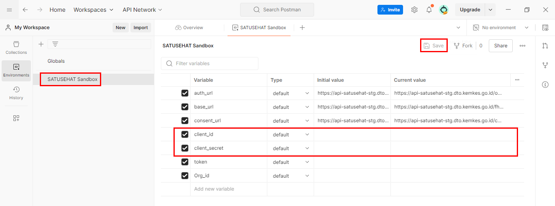
Task: Open the configure workspace sidebar grid icon
Action: pyautogui.click(x=16, y=118)
